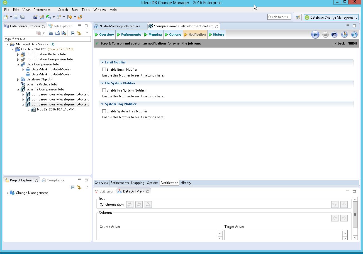Click the green arrow new job icon

coord(48,17)
